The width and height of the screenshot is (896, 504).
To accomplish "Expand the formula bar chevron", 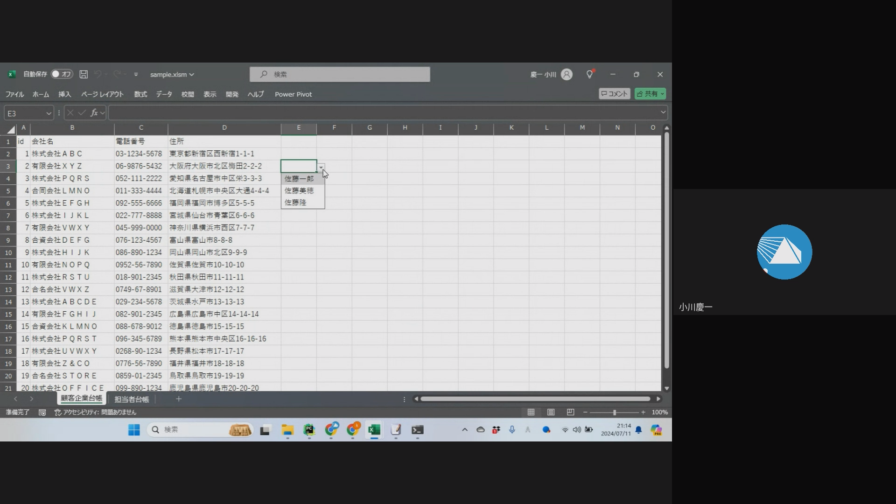I will pos(663,112).
